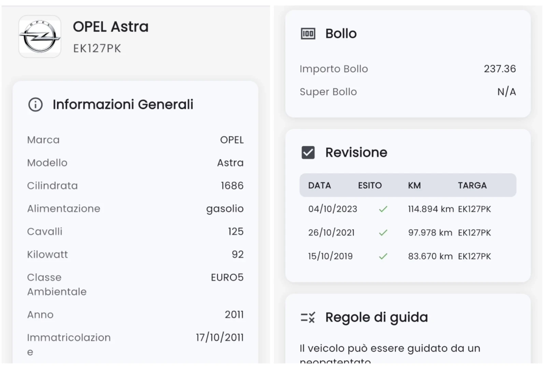Screen dimensions: 546x368
Task: Click the green check for 26/10/2021 revision
Action: [383, 233]
